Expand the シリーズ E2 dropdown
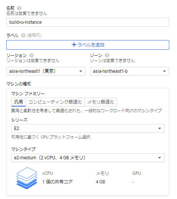Viewport: 177px width, 199px height. coord(88,128)
